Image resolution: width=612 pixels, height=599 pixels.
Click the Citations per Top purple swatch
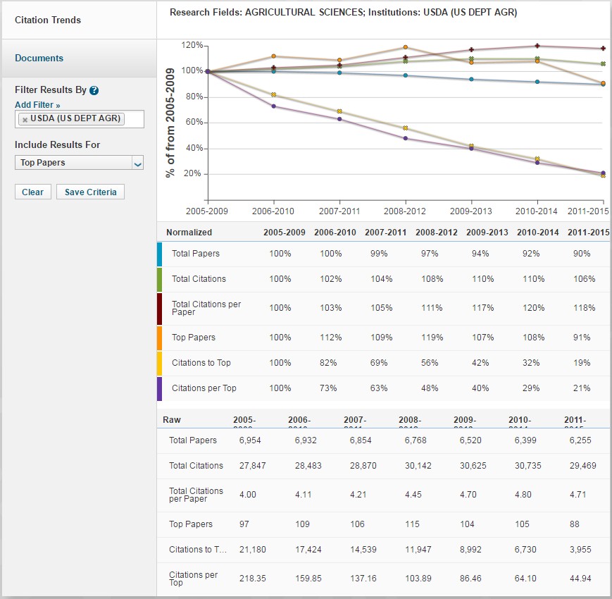[x=159, y=389]
